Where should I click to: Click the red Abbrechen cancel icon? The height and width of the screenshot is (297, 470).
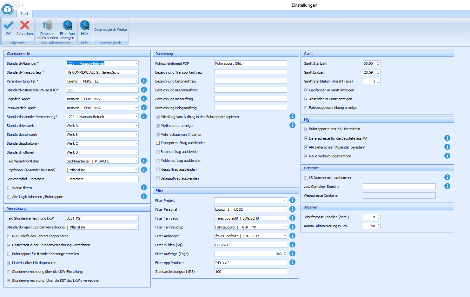(24, 25)
